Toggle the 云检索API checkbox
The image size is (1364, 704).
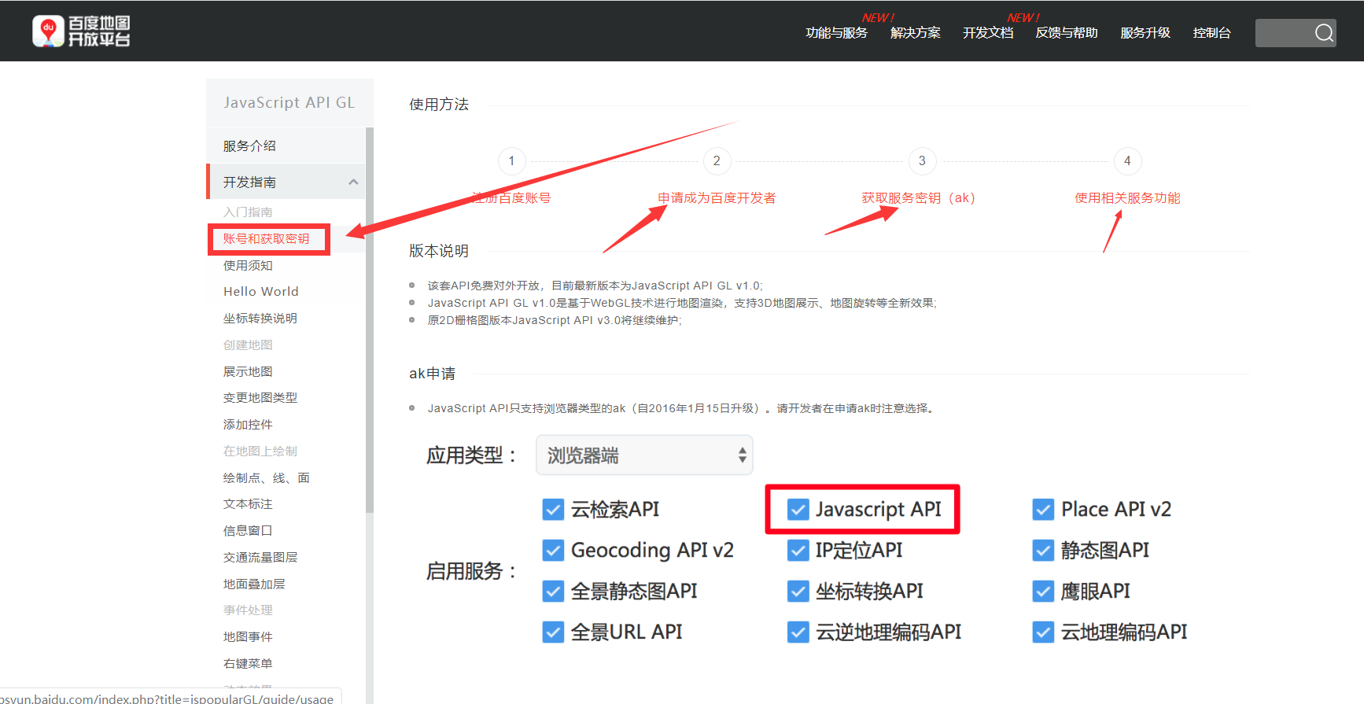pyautogui.click(x=553, y=510)
